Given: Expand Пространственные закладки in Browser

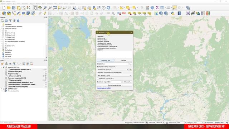Looking at the screenshot, I should point(1,27).
